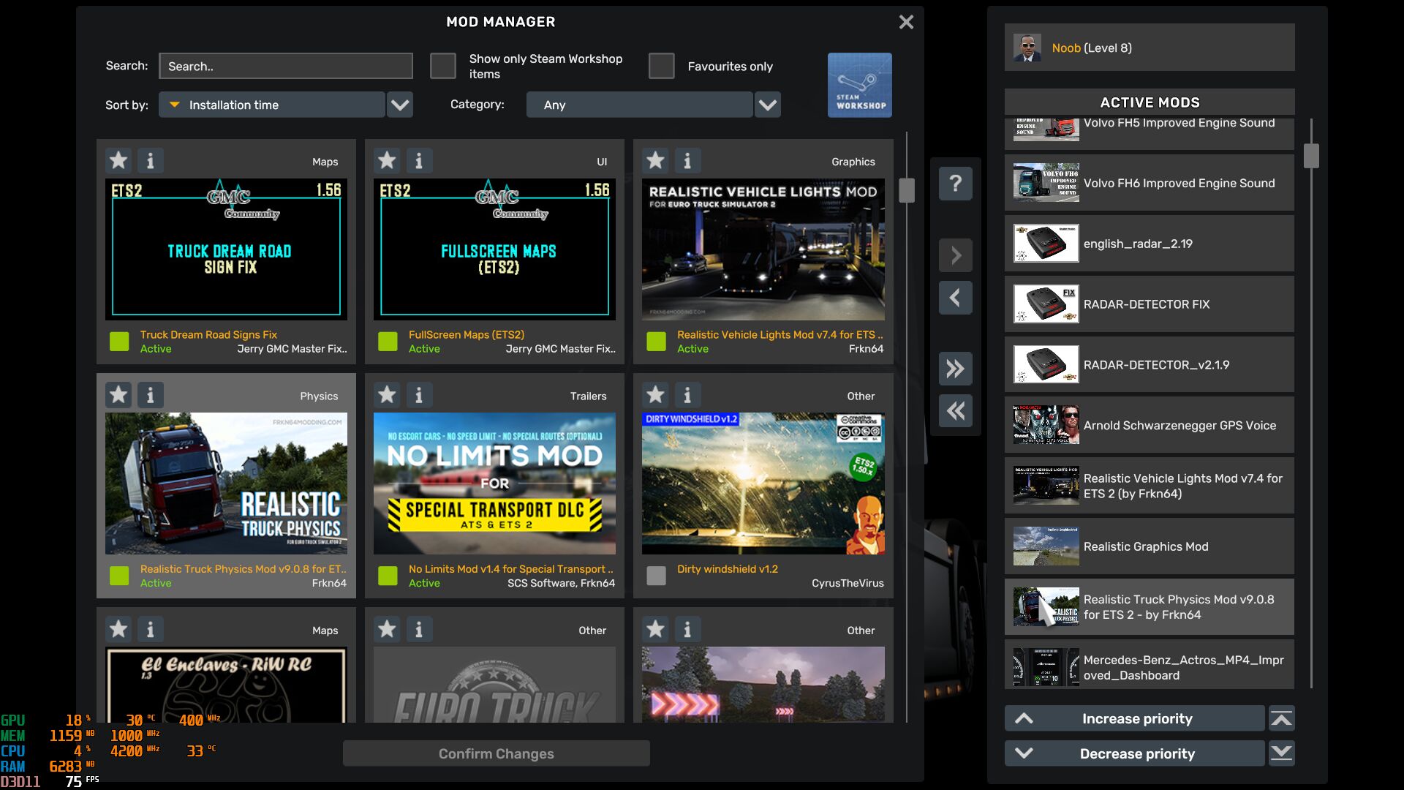Toggle sort order triangle beside Installation time

click(174, 105)
